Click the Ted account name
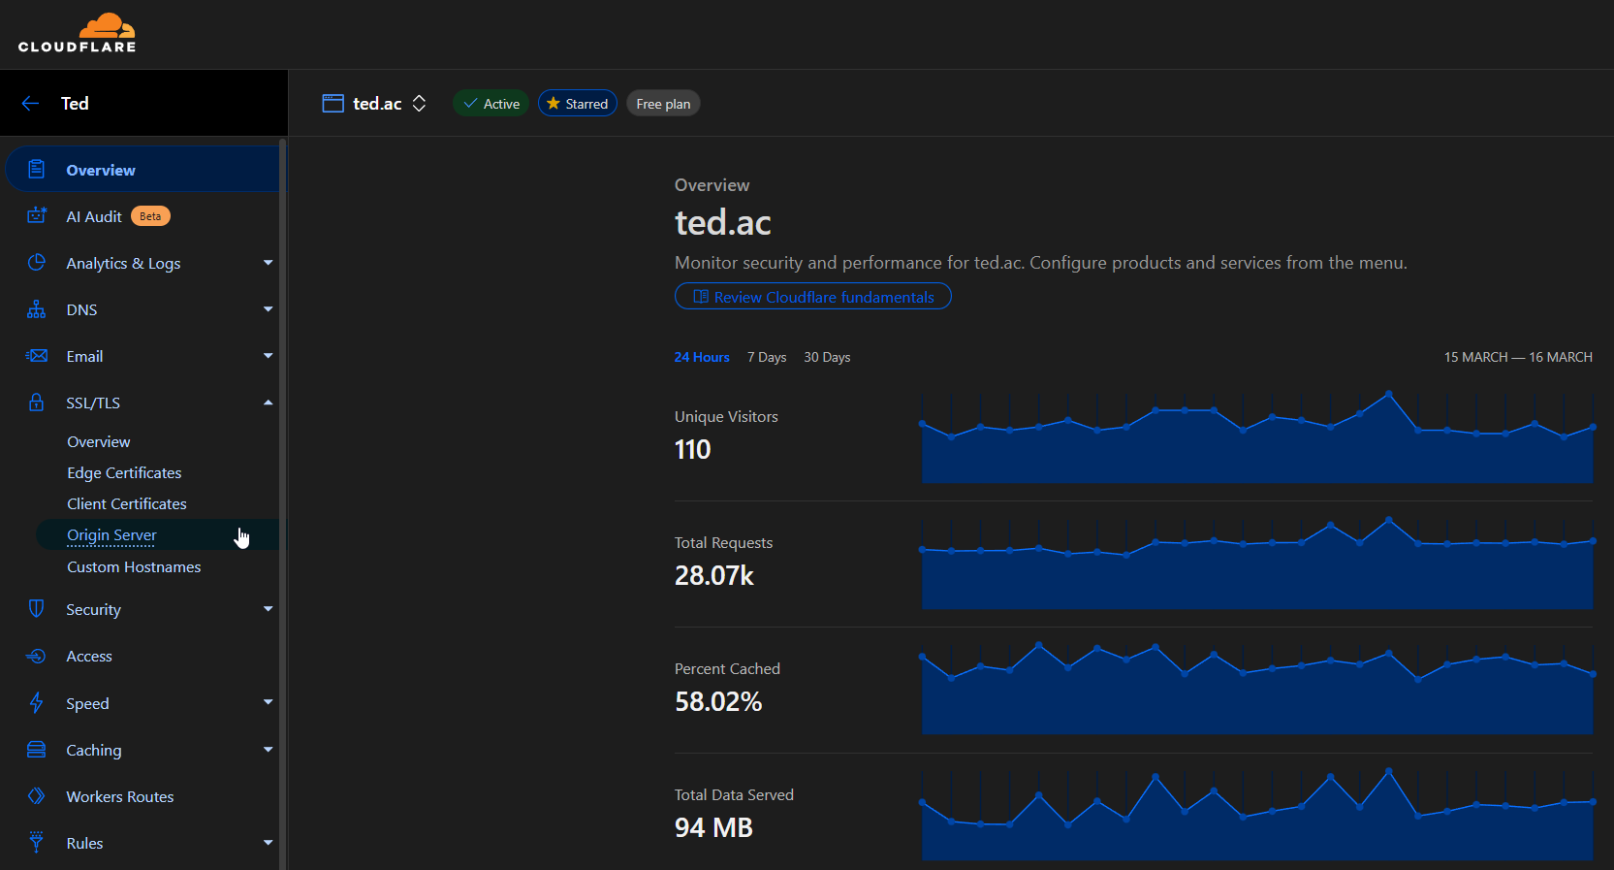This screenshot has width=1614, height=870. click(x=75, y=104)
